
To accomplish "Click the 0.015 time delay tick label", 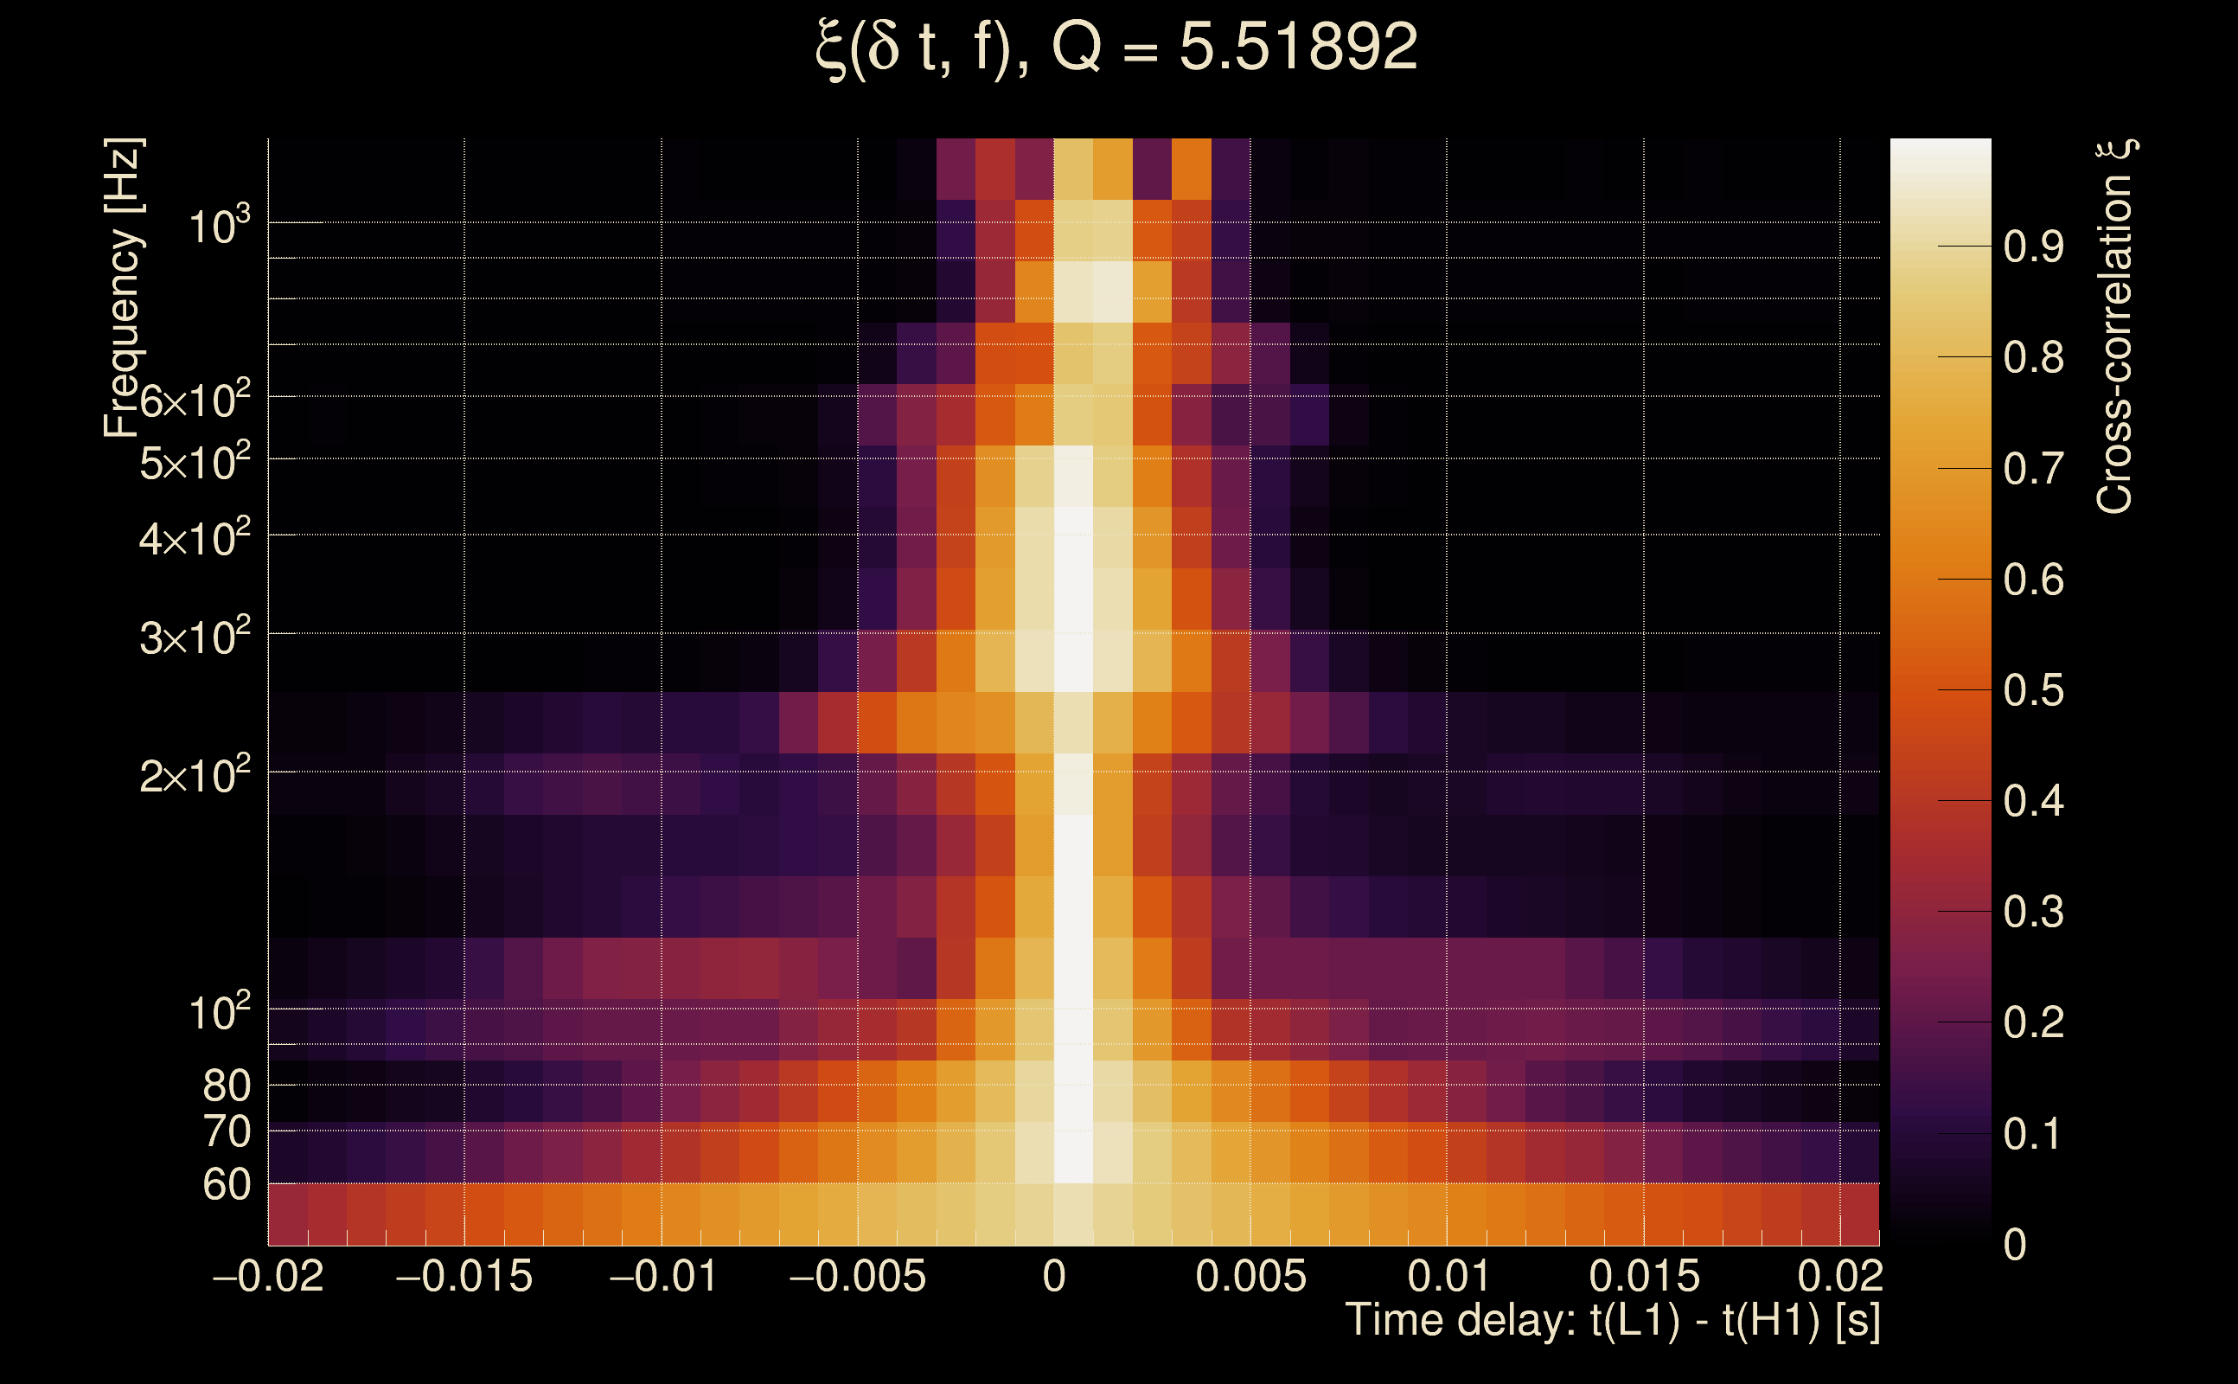I will pos(1644,1276).
